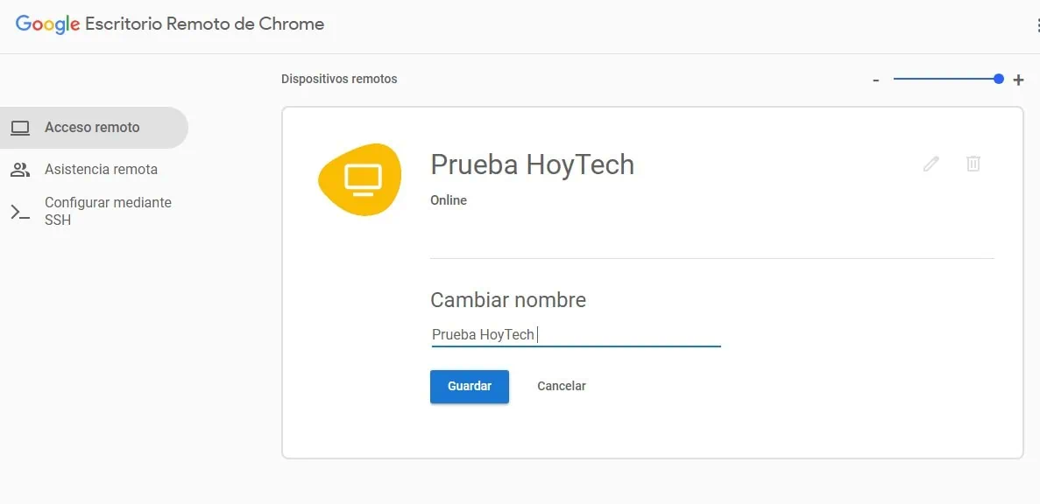Click the Online status text

click(x=449, y=200)
